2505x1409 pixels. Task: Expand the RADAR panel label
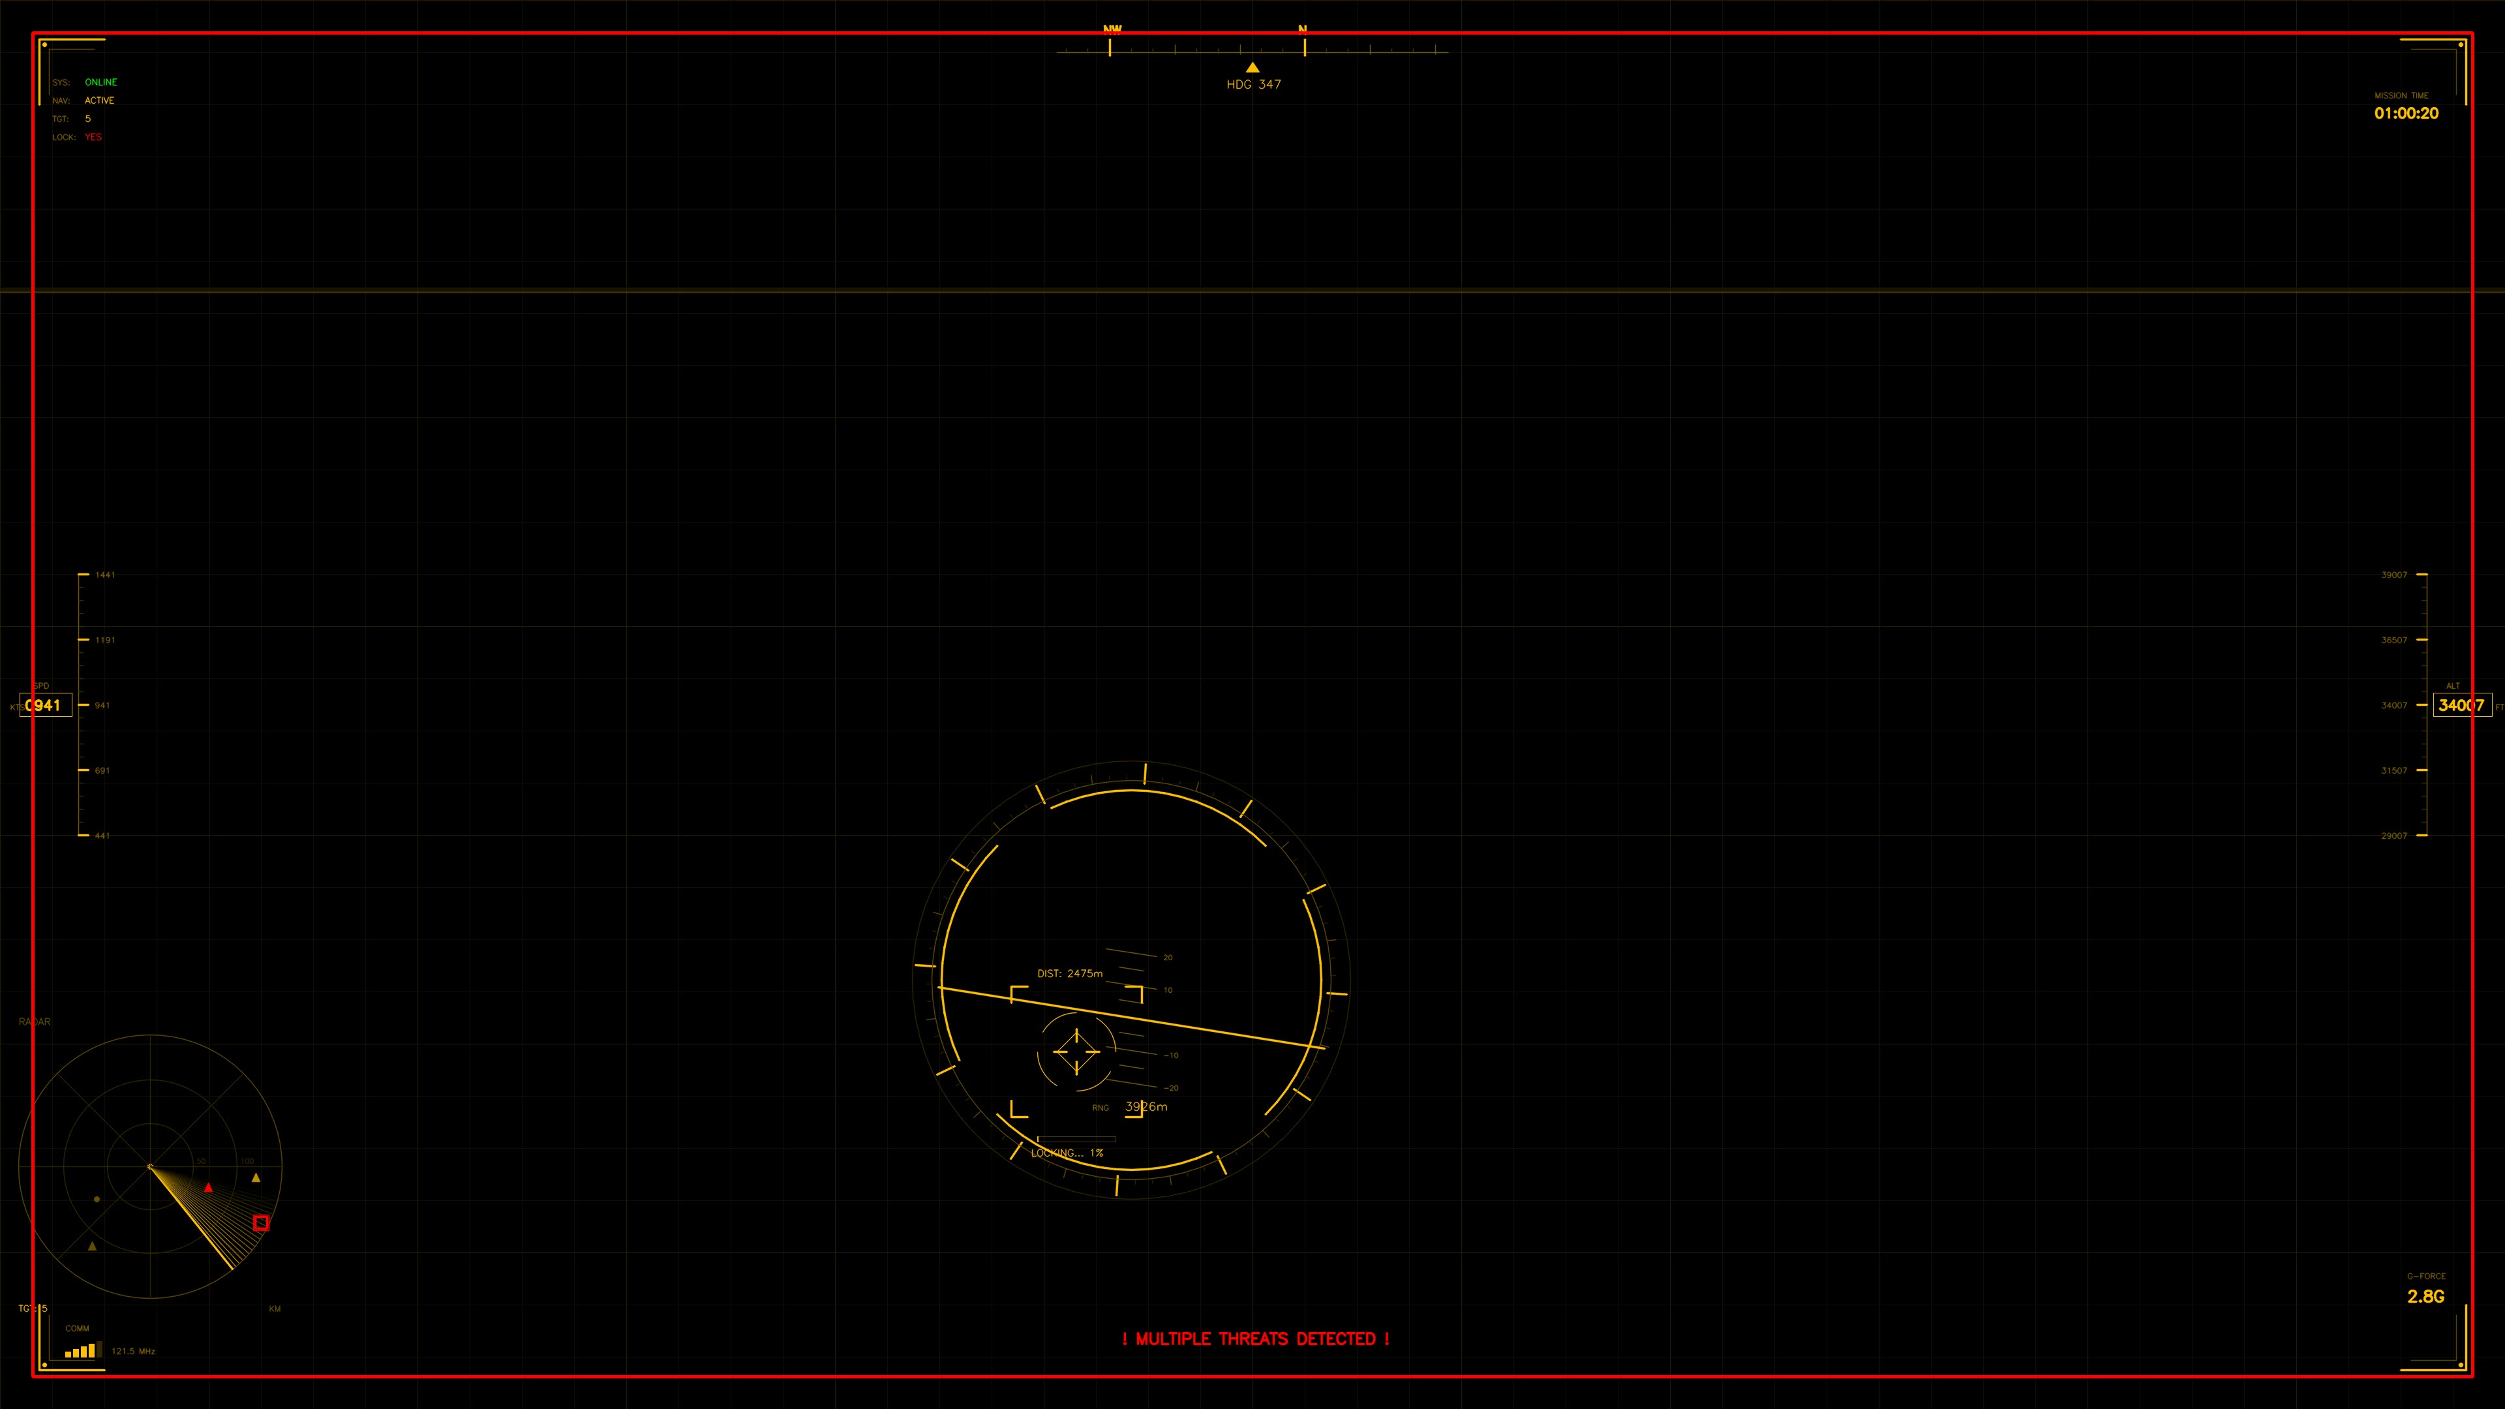point(35,1022)
